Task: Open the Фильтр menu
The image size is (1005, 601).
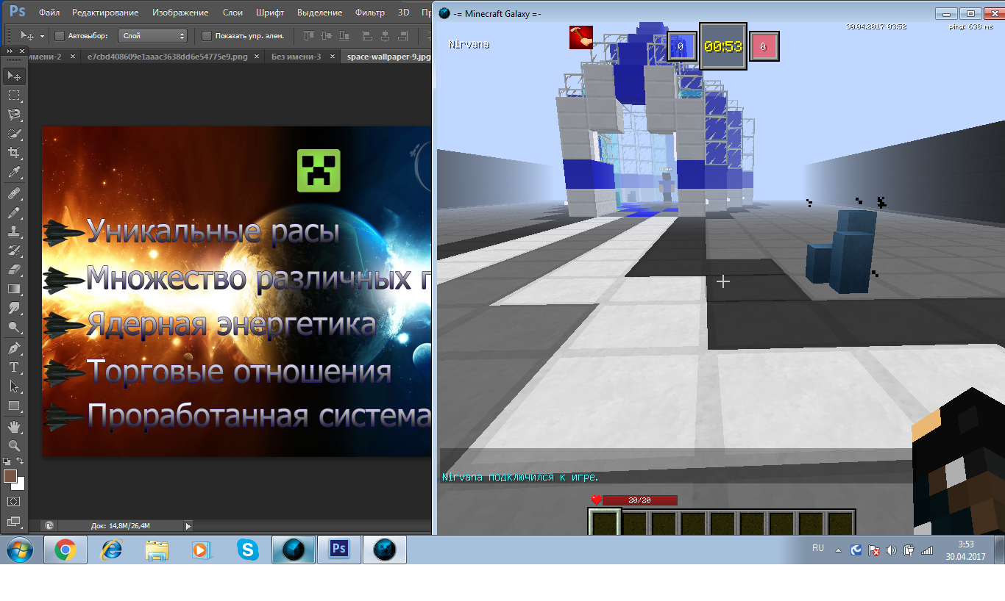Action: pyautogui.click(x=369, y=12)
